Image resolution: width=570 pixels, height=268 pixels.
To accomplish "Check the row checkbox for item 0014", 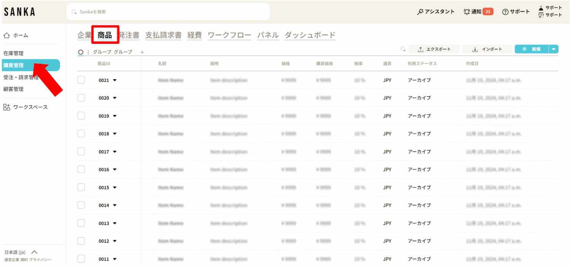I will [81, 205].
